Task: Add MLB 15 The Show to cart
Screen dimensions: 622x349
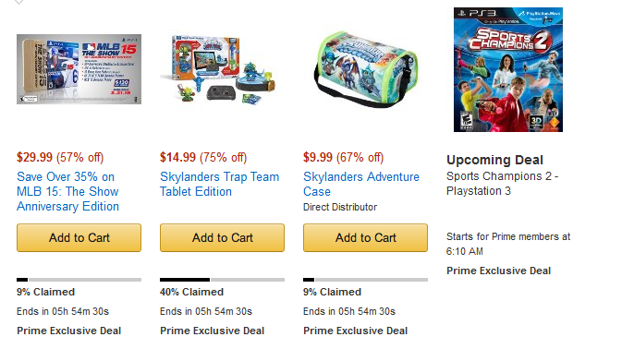Action: click(79, 237)
